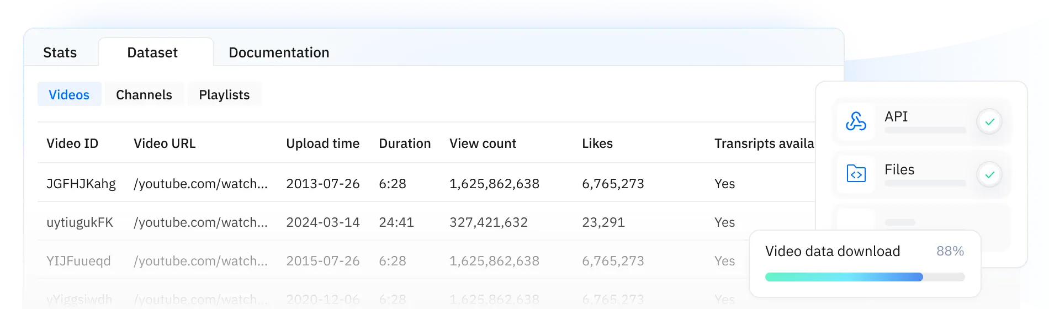Toggle the API checkmark circle
1049x309 pixels.
(989, 121)
